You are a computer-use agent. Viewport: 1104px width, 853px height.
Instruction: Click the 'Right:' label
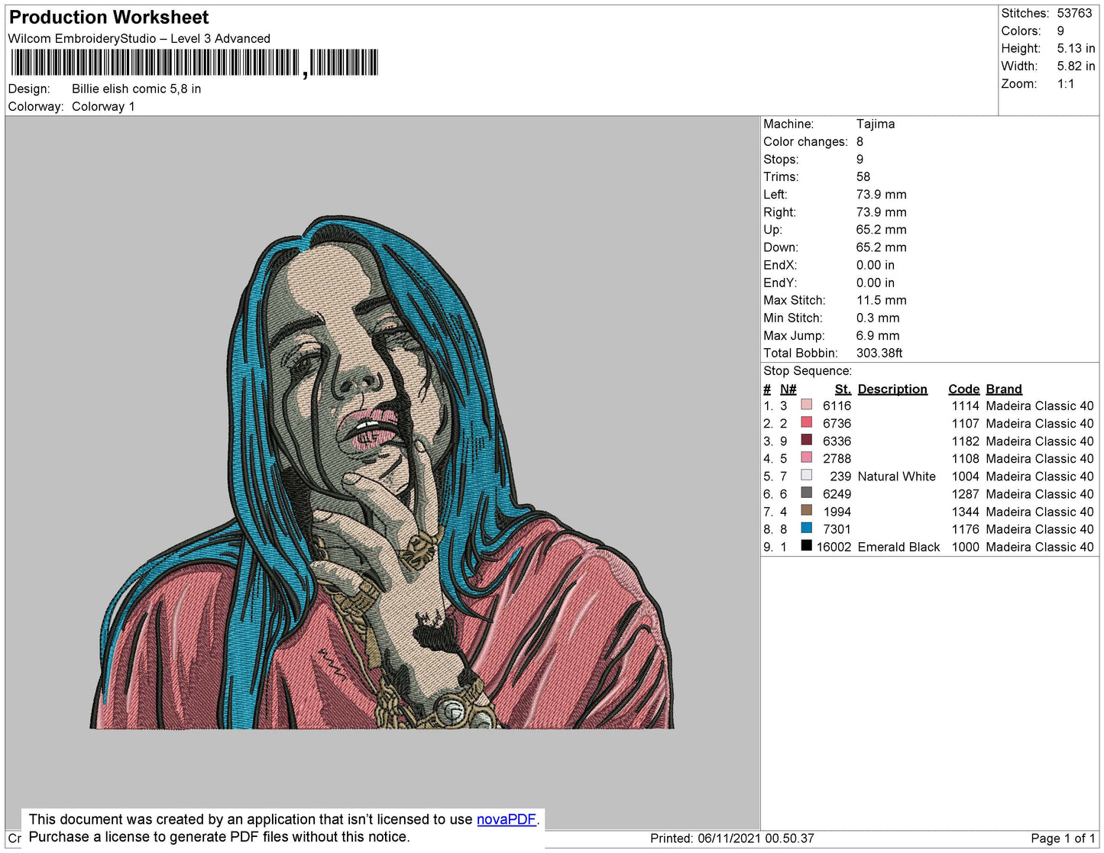[x=779, y=212]
